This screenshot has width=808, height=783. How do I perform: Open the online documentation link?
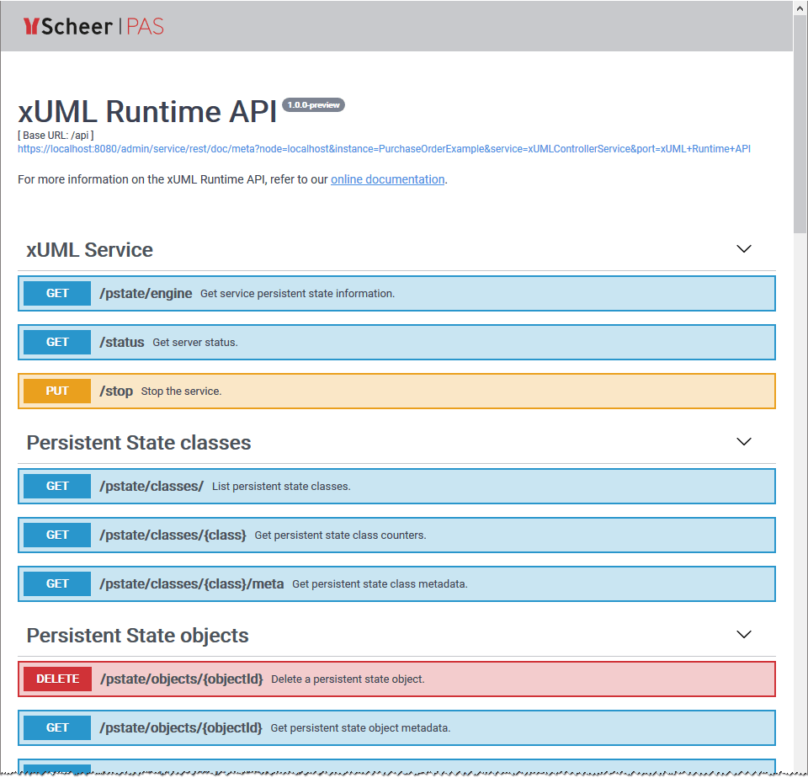(x=387, y=179)
